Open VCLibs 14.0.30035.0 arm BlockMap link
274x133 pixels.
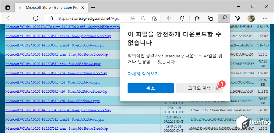click(57, 55)
